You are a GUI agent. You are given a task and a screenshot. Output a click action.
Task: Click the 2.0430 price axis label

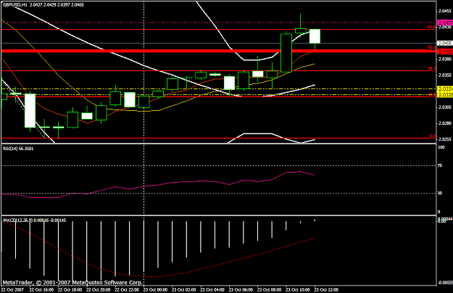pyautogui.click(x=444, y=27)
